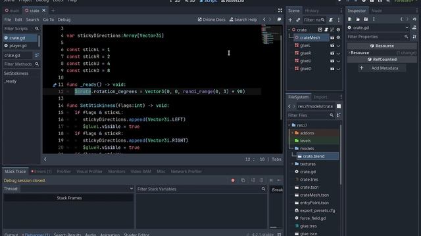
Task: Click Instantiate Child Scene link icon
Action: 298,20
